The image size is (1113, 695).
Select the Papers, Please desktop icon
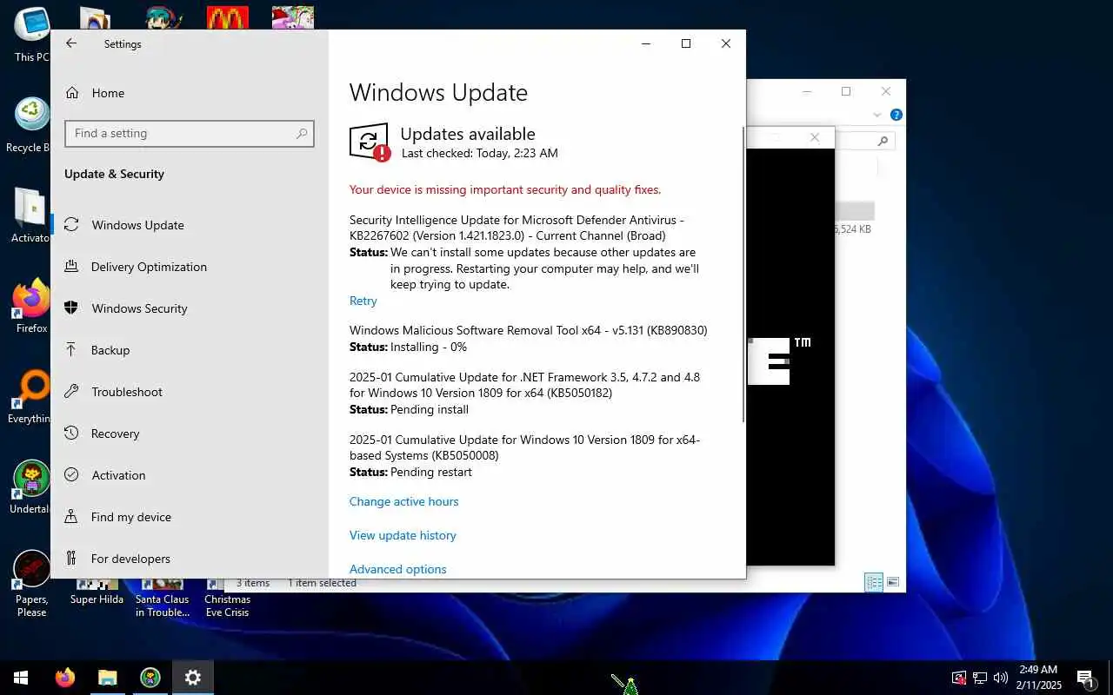(x=31, y=584)
